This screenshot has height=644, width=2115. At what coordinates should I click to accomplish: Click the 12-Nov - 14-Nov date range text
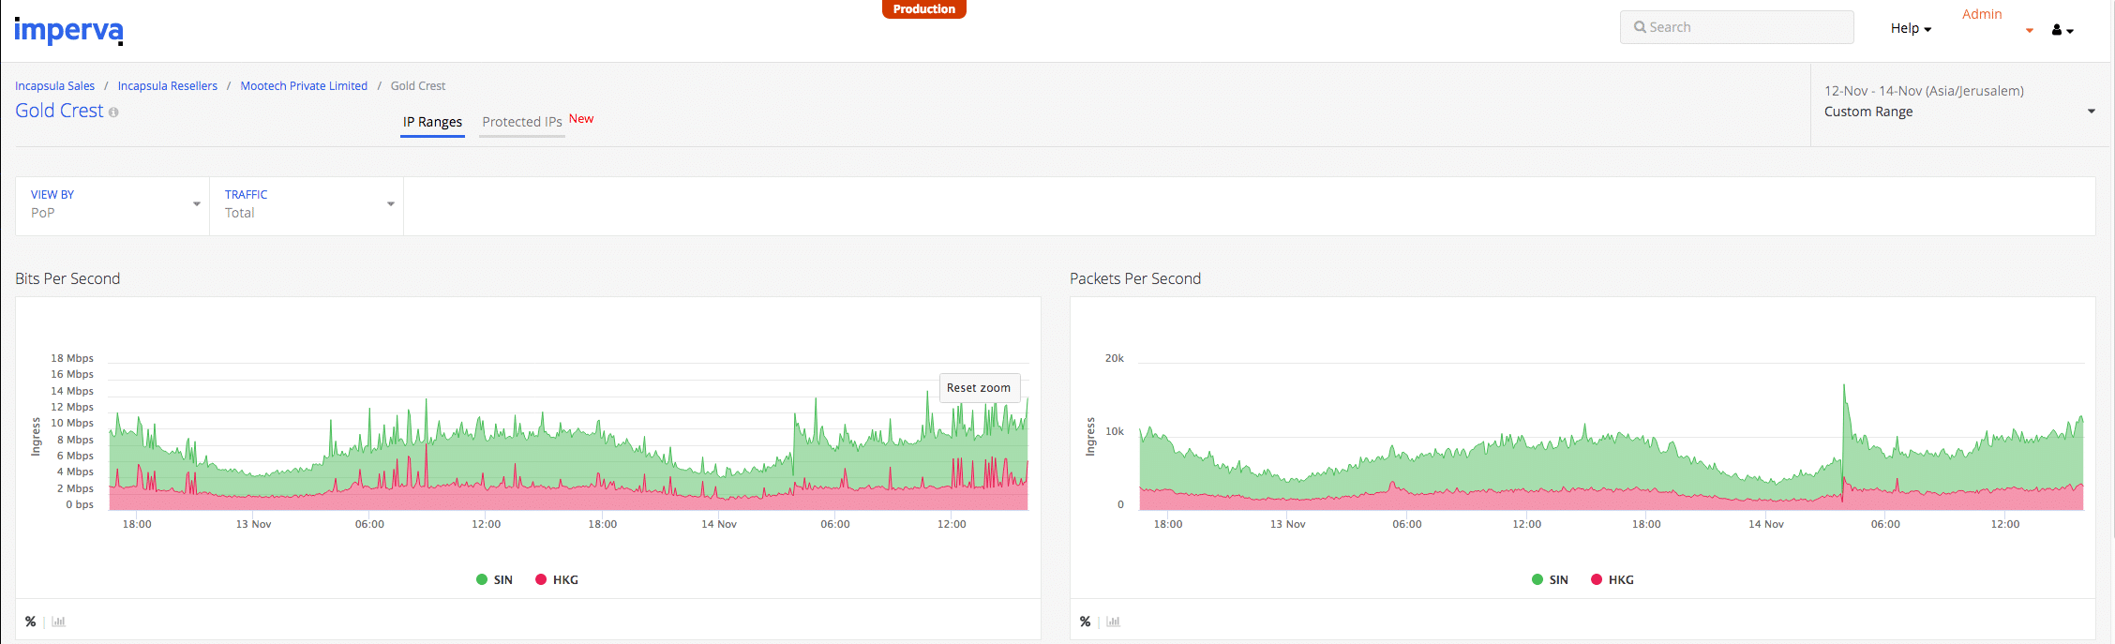(1924, 91)
